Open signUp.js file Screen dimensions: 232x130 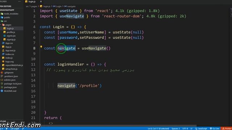[x=11, y=39]
